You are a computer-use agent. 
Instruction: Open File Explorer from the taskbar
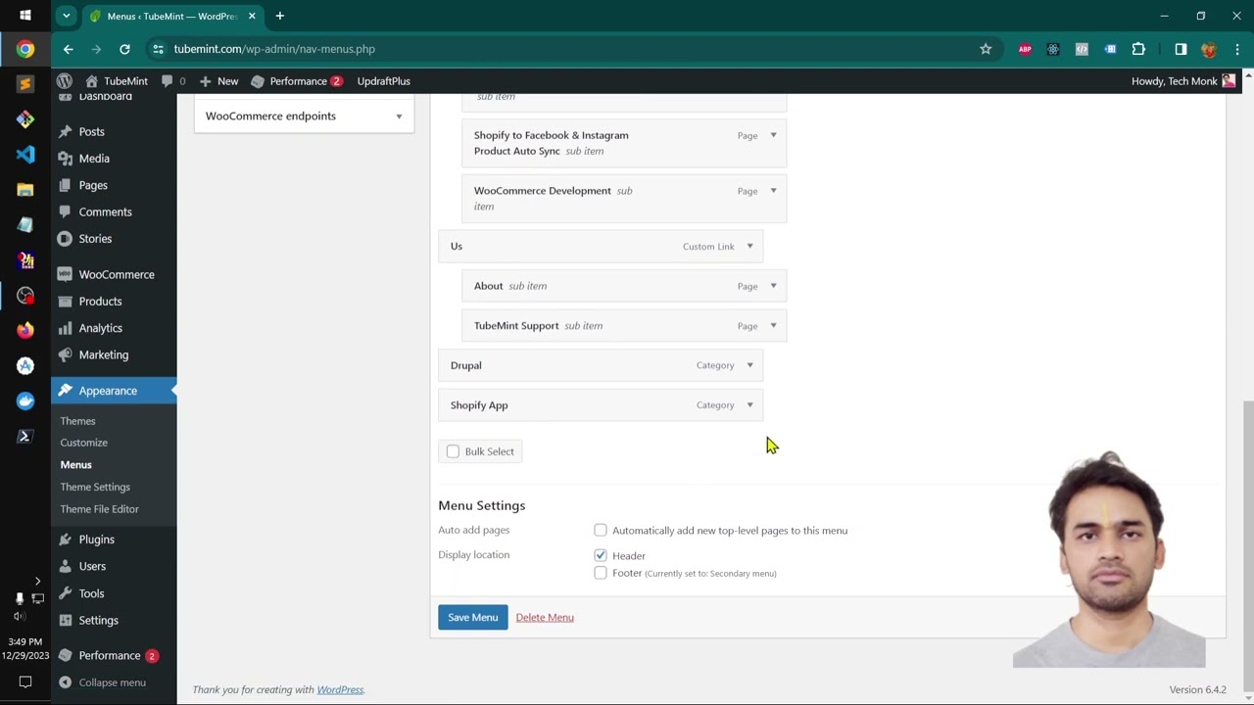[25, 190]
